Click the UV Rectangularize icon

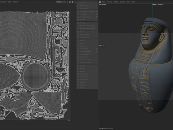click(78, 52)
